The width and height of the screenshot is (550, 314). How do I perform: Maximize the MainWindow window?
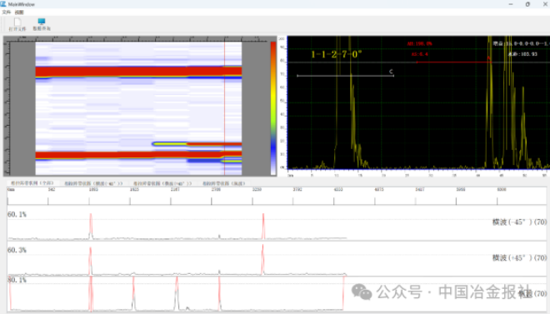tap(527, 4)
